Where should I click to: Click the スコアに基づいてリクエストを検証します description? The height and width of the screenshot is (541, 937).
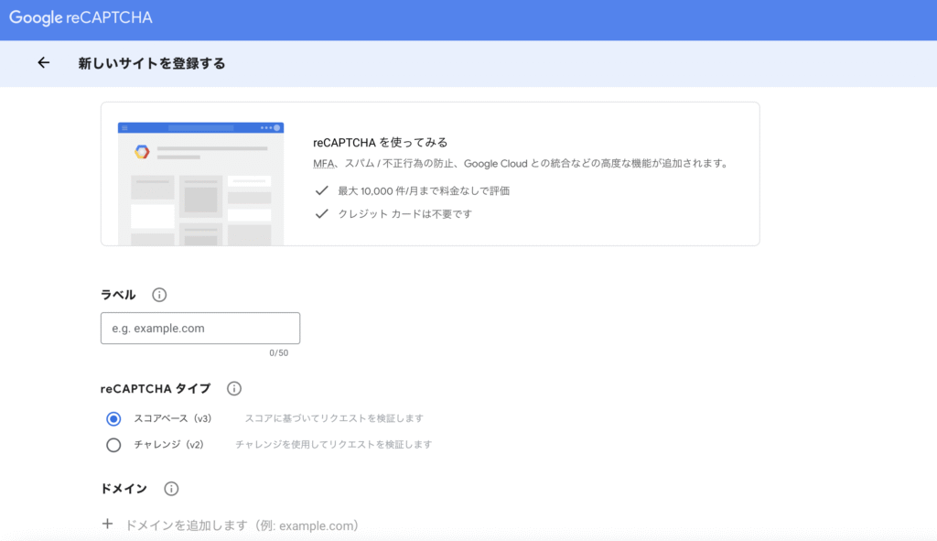tap(334, 418)
